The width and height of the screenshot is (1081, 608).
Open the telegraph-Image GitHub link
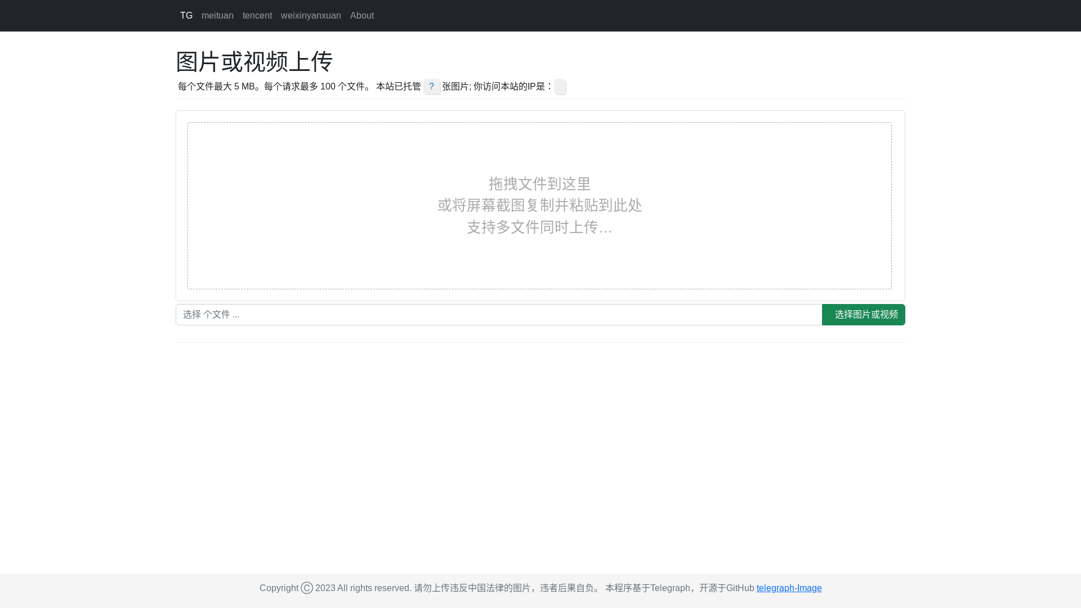coord(789,588)
